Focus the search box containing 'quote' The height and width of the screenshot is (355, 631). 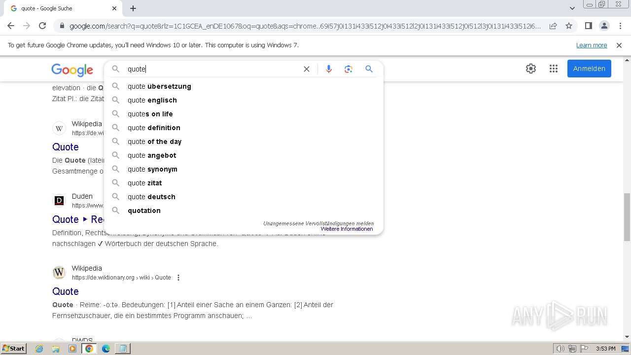coord(212,69)
